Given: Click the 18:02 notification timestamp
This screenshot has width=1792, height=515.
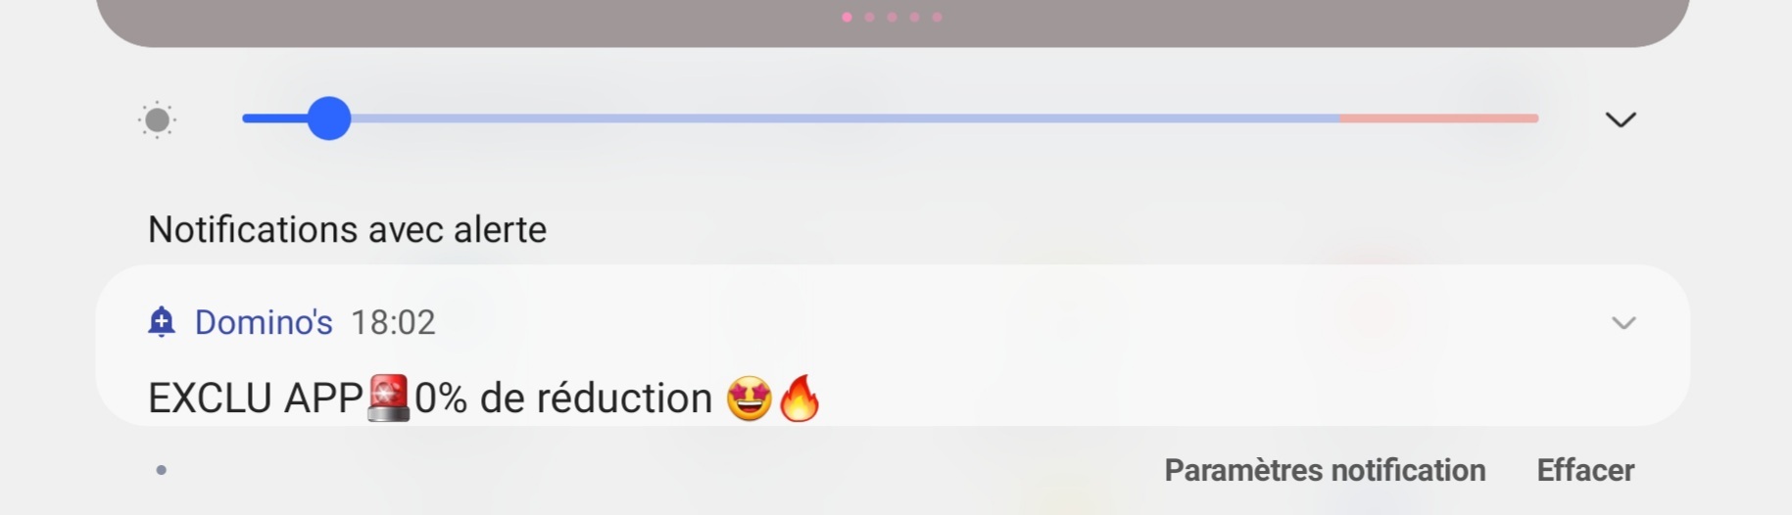Looking at the screenshot, I should [393, 322].
